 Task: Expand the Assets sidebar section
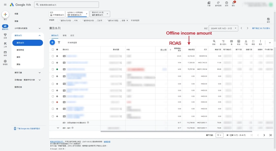(40, 73)
